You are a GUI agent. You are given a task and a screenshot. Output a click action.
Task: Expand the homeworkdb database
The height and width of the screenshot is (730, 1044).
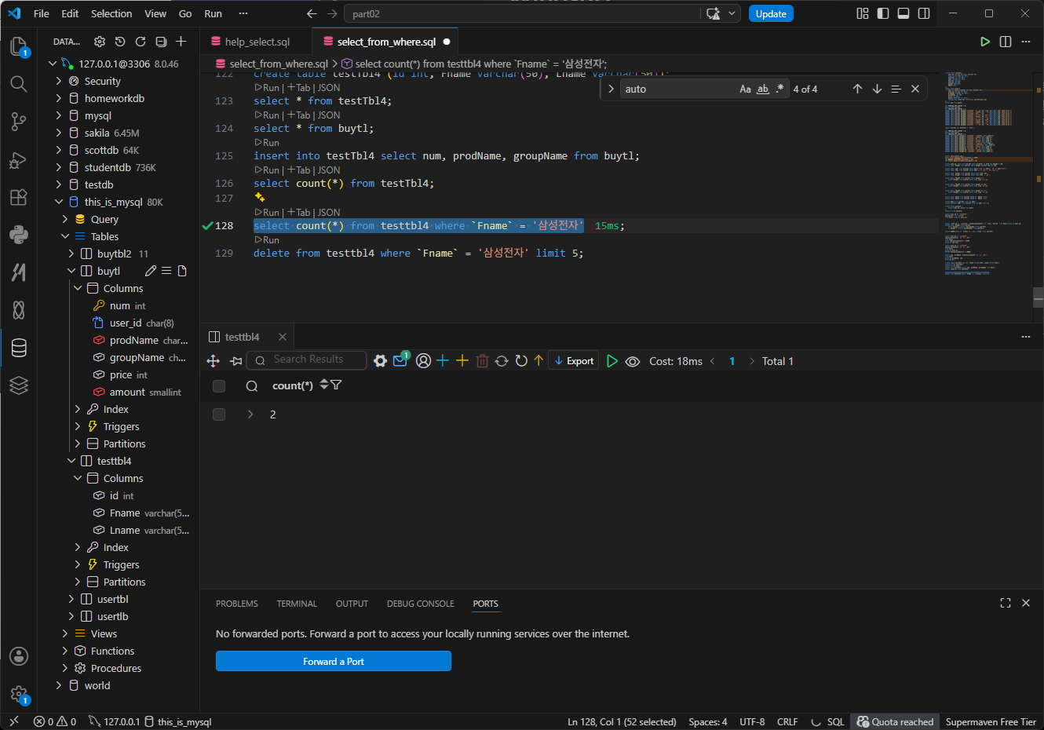pos(59,98)
